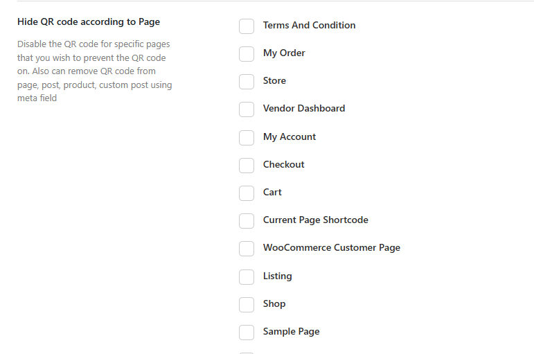Click the "Vendor Dashboard" text label
The height and width of the screenshot is (354, 534).
[303, 109]
